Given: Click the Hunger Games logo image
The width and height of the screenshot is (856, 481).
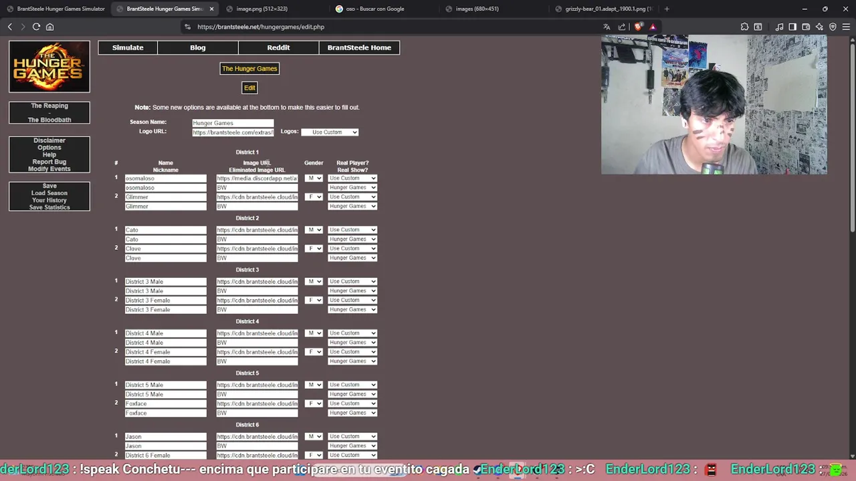Looking at the screenshot, I should pyautogui.click(x=49, y=67).
